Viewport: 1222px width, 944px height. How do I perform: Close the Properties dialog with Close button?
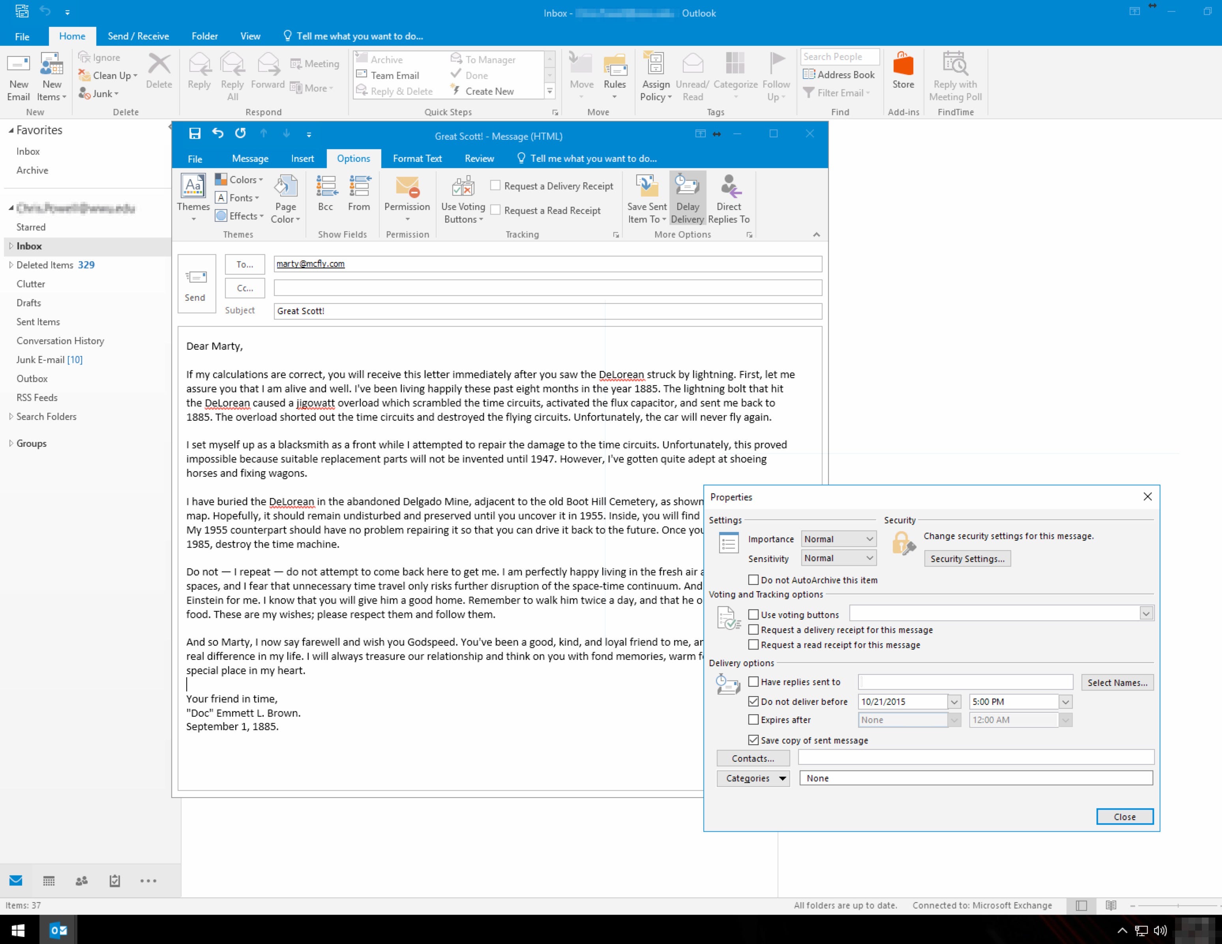click(1125, 817)
